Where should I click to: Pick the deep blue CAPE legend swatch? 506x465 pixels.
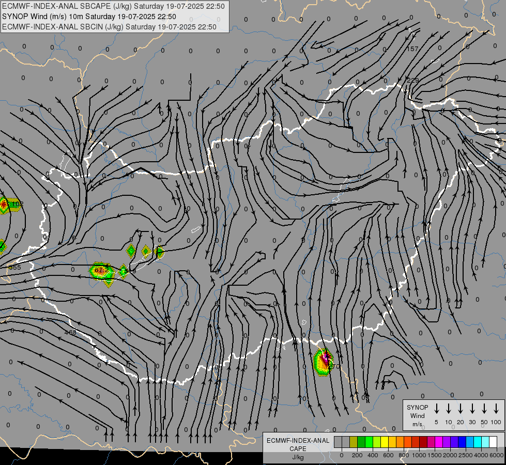tap(462, 442)
